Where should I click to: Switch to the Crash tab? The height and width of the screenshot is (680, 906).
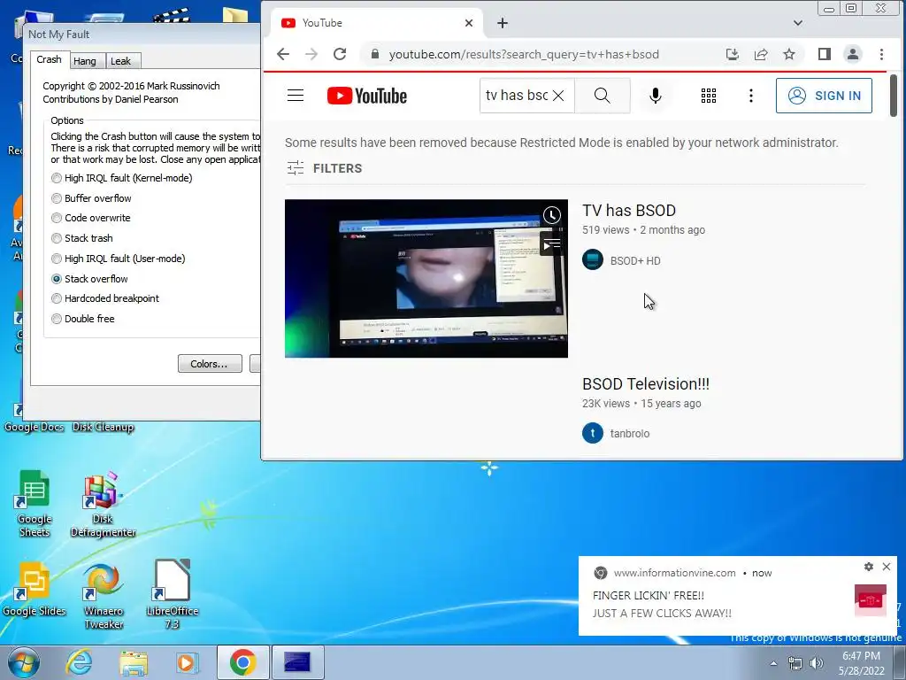[49, 59]
